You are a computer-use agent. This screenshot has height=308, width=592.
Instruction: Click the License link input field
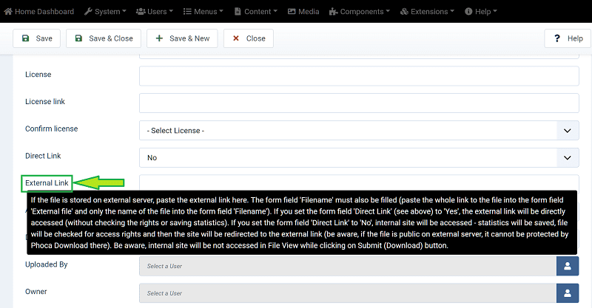[x=359, y=103]
